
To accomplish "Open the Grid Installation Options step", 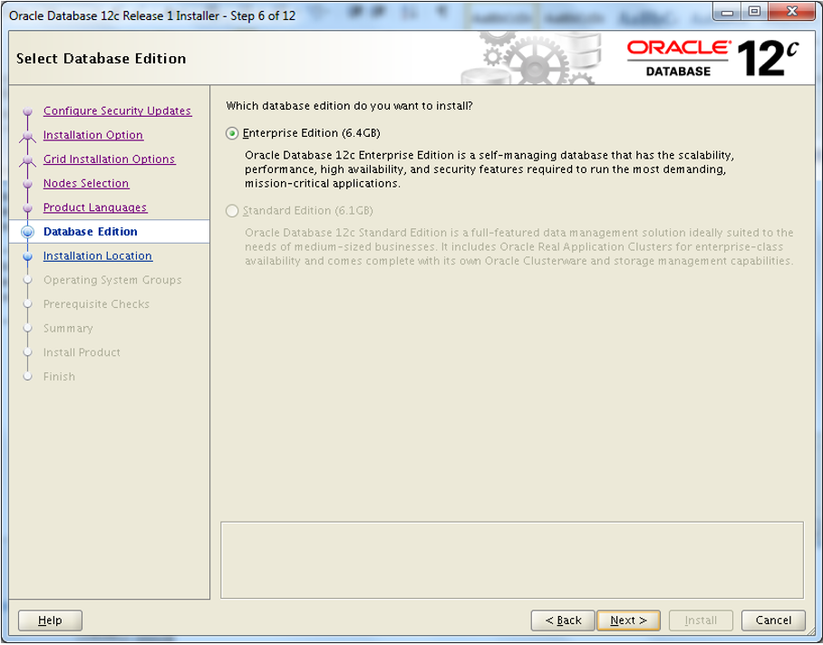I will coord(109,159).
